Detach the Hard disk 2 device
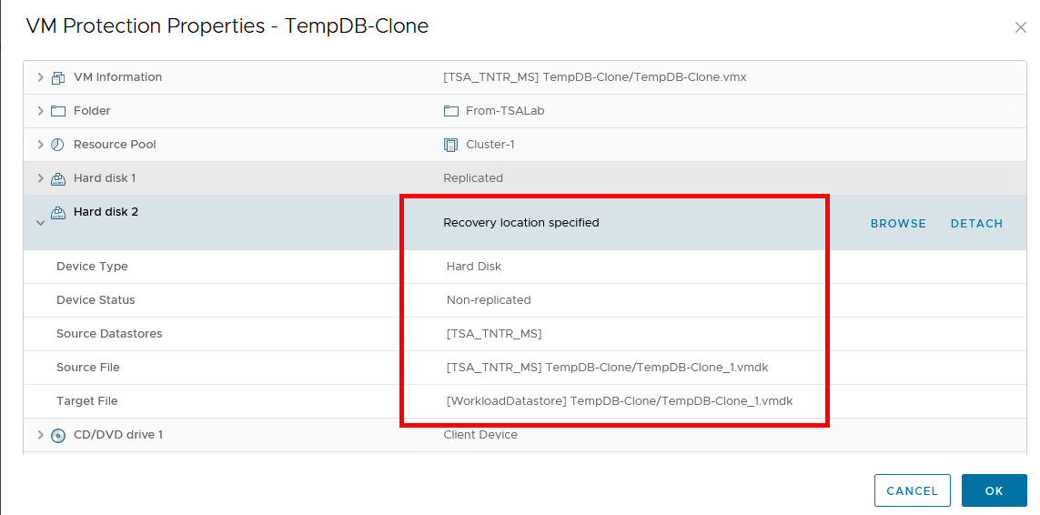Viewport: 1040px width, 515px height. [976, 224]
